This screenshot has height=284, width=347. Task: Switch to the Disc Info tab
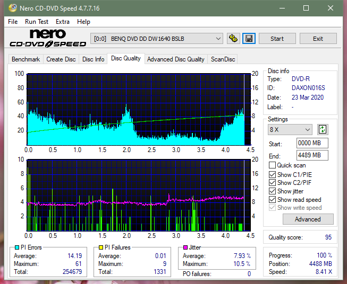[x=93, y=59]
